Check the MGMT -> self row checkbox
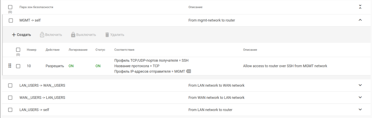The width and height of the screenshot is (372, 118). pos(11,21)
